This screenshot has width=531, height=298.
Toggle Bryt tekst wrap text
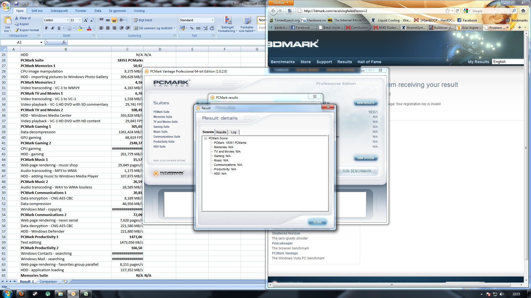143,20
